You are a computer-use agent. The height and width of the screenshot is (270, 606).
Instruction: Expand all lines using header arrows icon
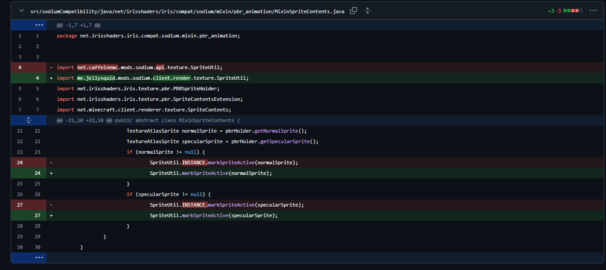tap(368, 11)
